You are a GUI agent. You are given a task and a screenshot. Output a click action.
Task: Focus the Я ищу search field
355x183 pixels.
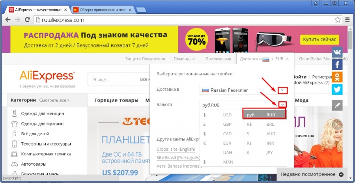coord(111,80)
